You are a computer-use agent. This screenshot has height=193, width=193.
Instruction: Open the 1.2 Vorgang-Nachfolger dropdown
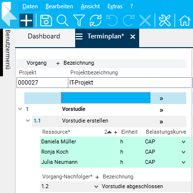click(x=96, y=187)
